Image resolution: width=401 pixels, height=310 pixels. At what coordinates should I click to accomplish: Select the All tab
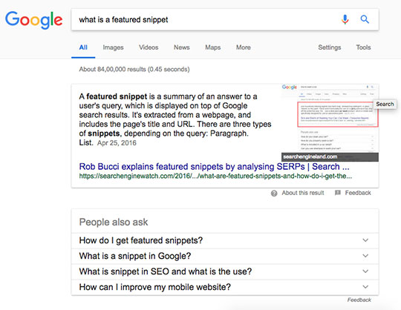click(x=83, y=47)
